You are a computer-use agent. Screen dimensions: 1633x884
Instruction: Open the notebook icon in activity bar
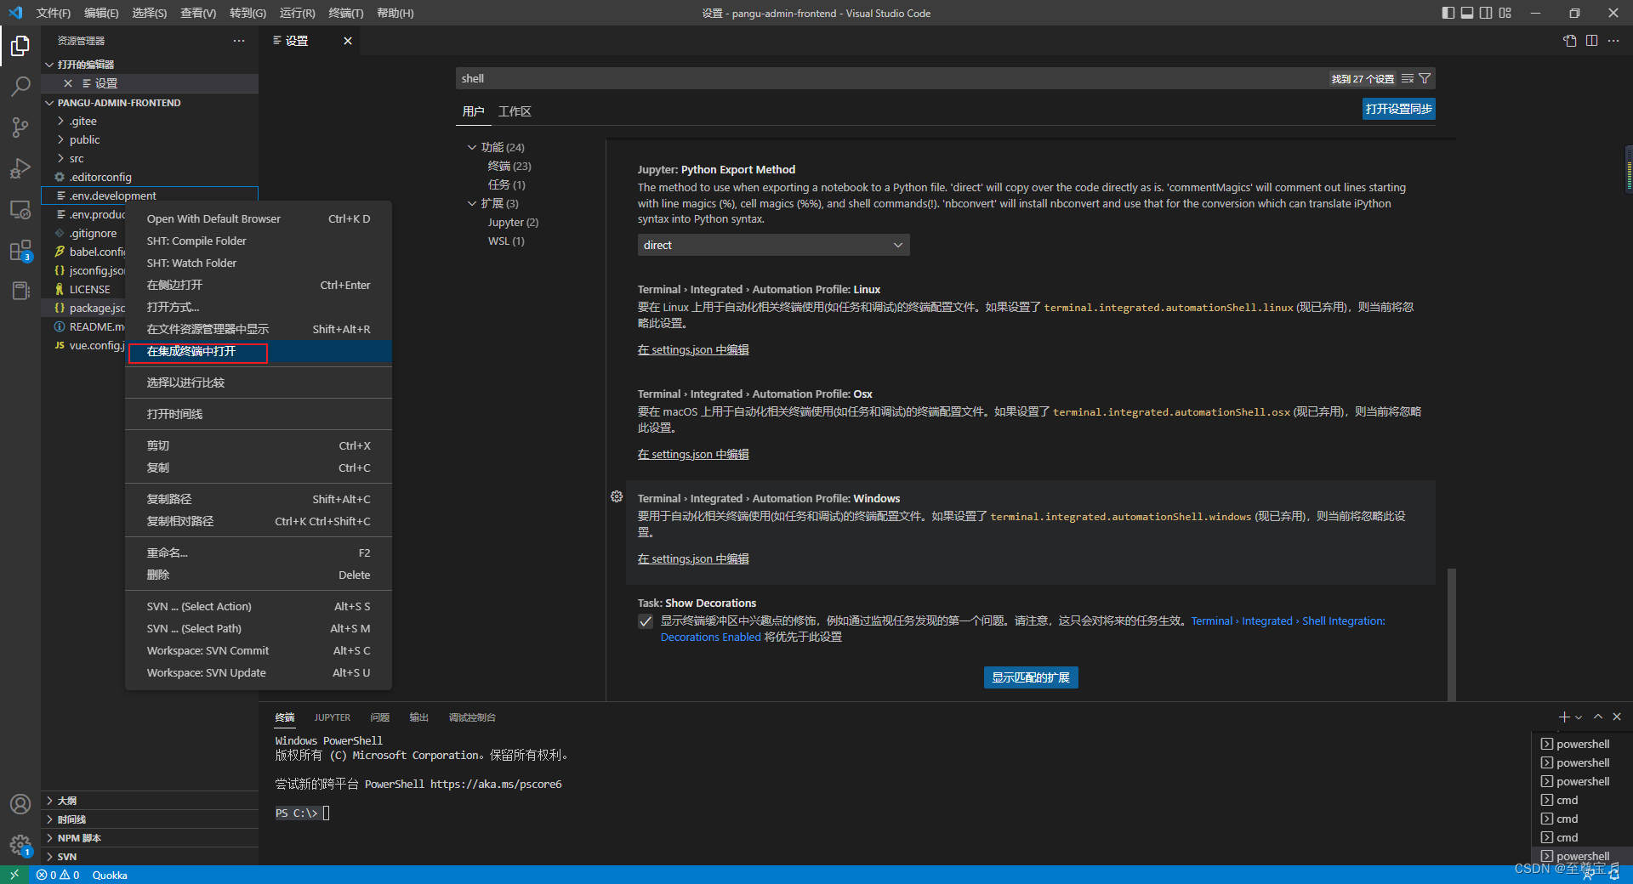point(20,291)
